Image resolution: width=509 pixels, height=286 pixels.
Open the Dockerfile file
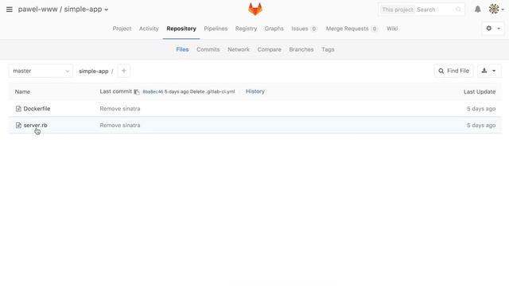37,109
